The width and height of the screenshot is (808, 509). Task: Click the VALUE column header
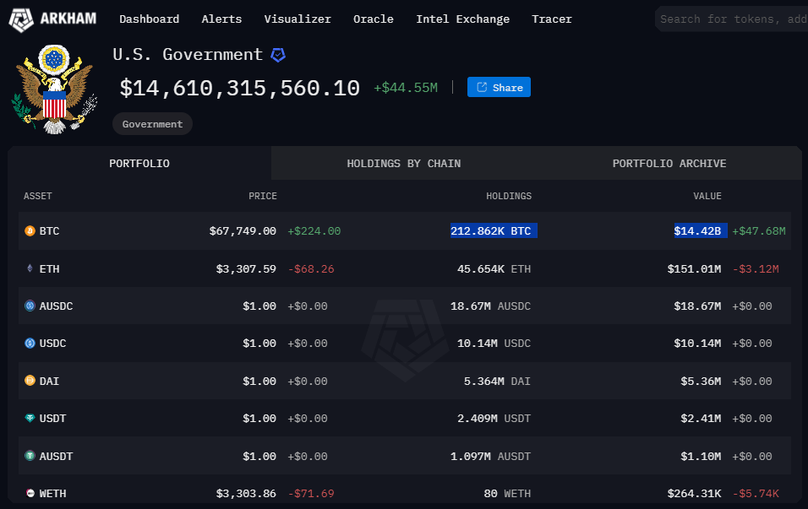point(707,196)
